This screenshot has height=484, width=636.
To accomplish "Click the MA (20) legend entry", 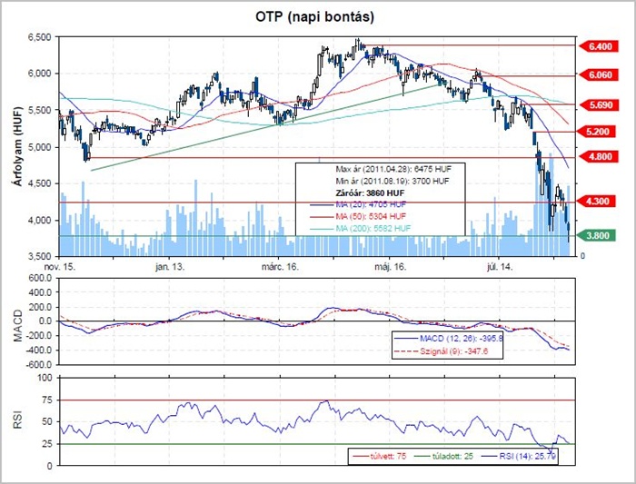I will pos(358,204).
